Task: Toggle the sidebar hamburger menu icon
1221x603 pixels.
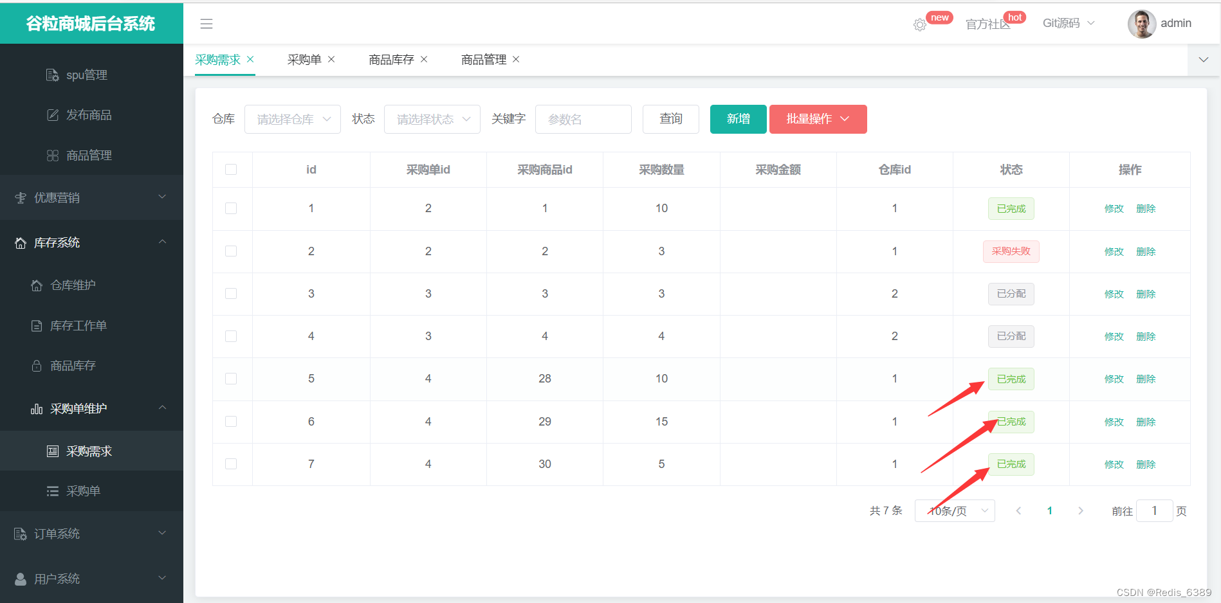Action: tap(207, 24)
